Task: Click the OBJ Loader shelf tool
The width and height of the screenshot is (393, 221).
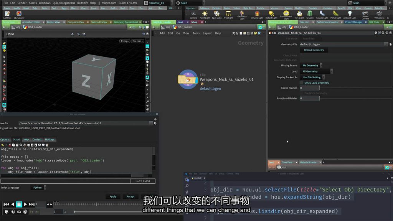Action: click(x=19, y=15)
